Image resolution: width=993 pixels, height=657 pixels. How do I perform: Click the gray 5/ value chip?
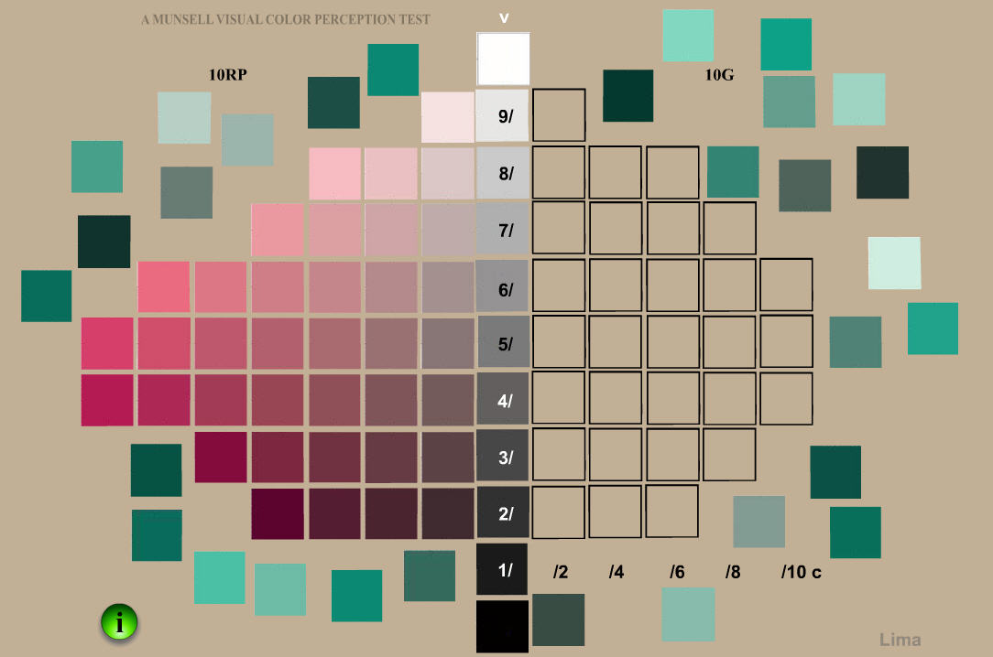[x=503, y=342]
